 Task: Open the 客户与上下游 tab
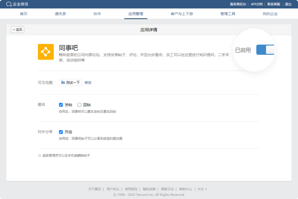182,14
